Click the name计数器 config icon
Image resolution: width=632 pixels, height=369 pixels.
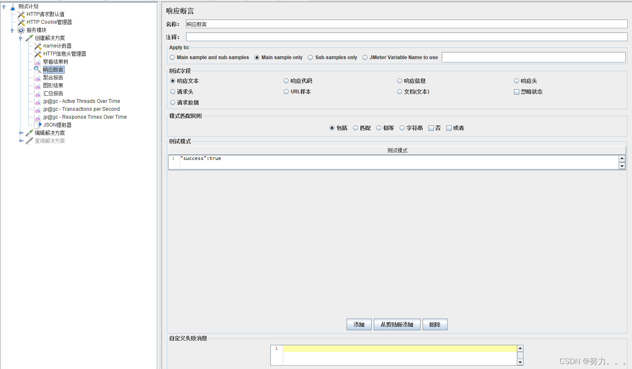pyautogui.click(x=38, y=46)
